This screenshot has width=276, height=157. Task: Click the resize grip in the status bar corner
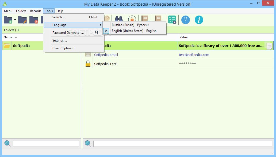[272, 153]
